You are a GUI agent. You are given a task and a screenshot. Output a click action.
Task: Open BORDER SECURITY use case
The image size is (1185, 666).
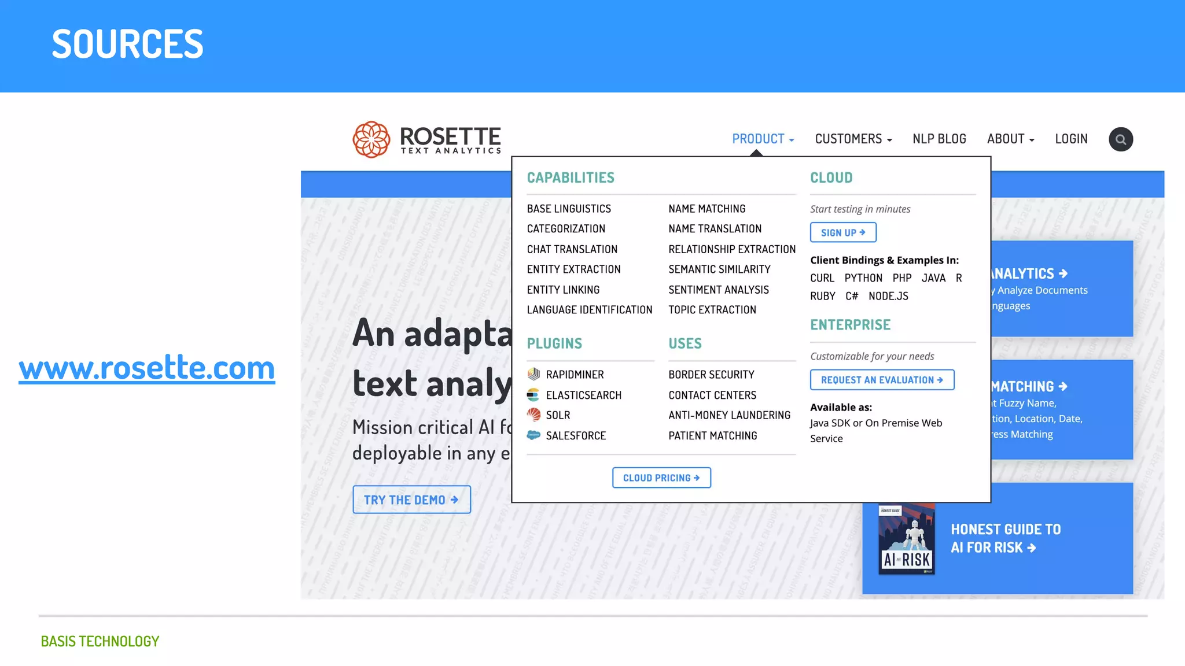711,375
